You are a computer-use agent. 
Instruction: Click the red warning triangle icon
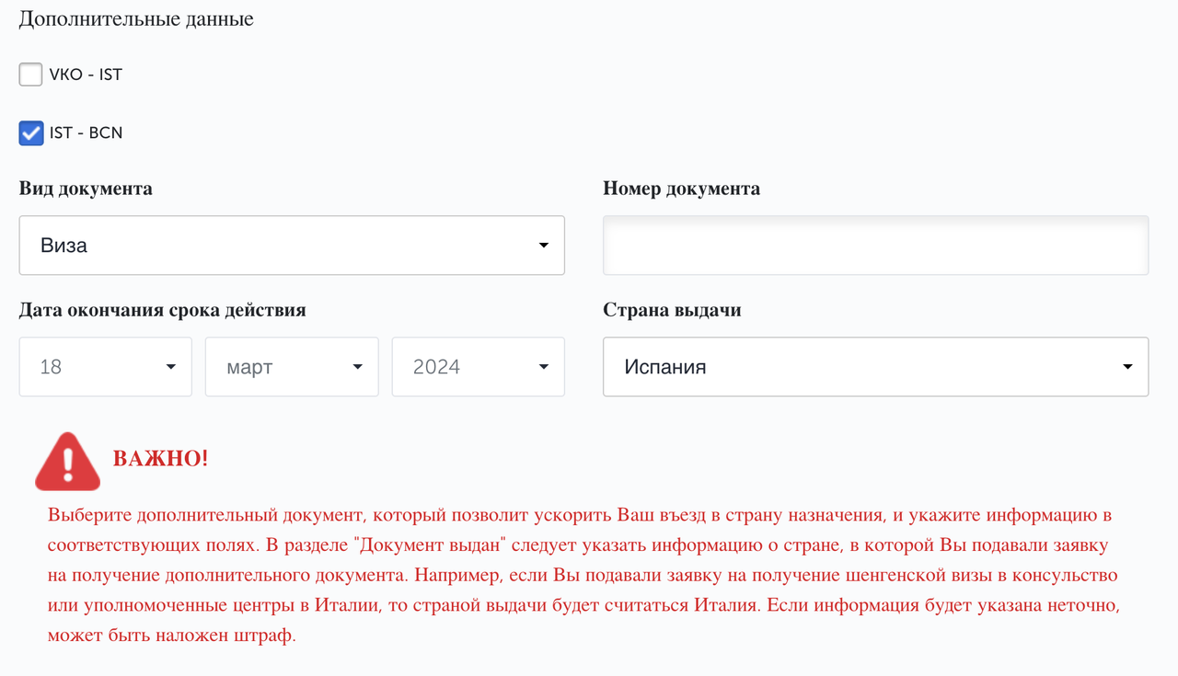point(67,461)
